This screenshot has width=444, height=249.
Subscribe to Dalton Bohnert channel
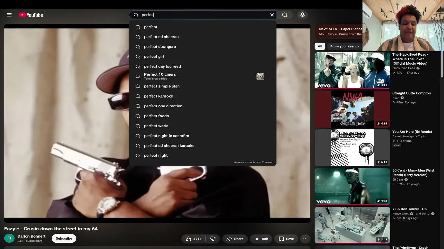[64, 238]
